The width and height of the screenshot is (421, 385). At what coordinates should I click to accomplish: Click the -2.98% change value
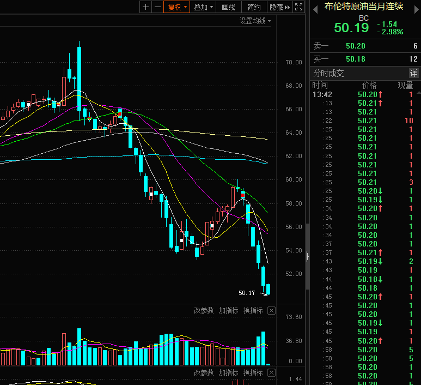390,32
